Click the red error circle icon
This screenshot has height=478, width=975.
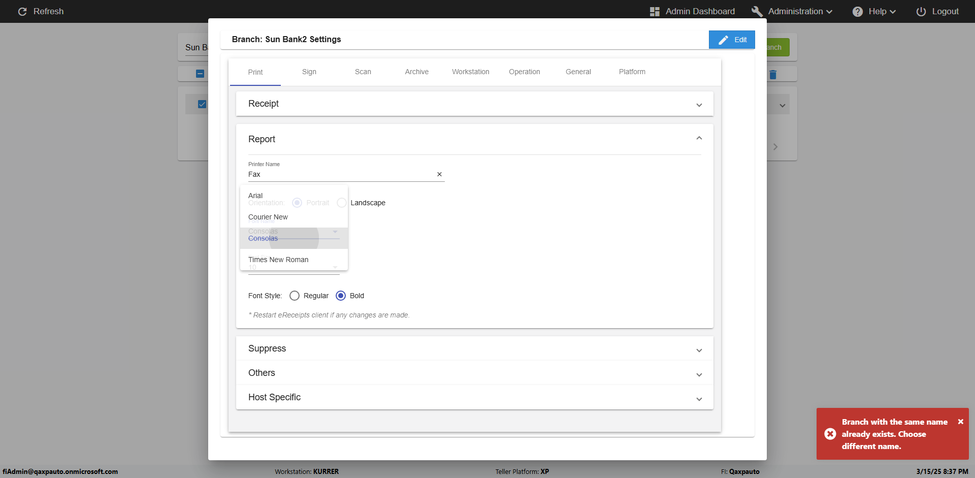(x=830, y=434)
